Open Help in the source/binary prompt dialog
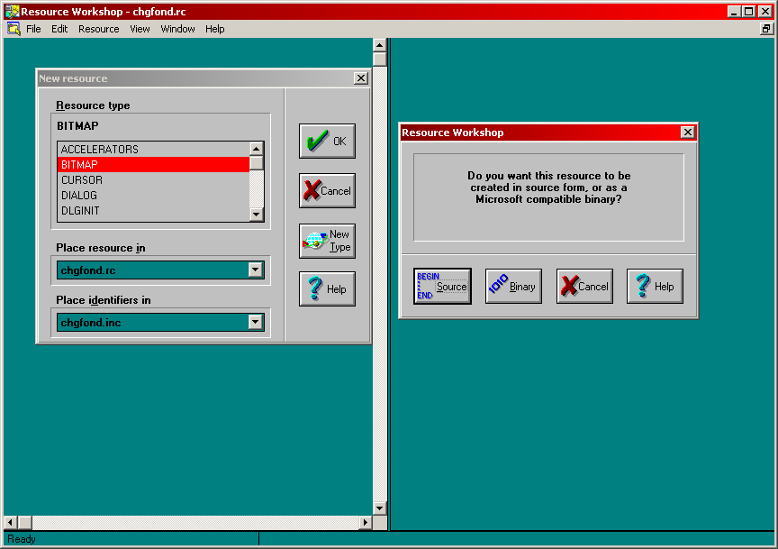 click(x=655, y=287)
